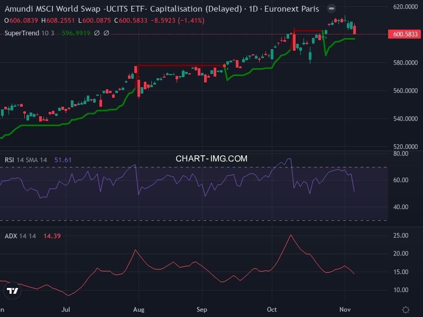This screenshot has width=423, height=317.
Task: Switch focus to the ADX pane
Action: pyautogui.click(x=212, y=264)
